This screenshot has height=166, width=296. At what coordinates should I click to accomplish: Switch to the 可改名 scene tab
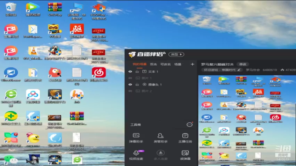click(165, 64)
